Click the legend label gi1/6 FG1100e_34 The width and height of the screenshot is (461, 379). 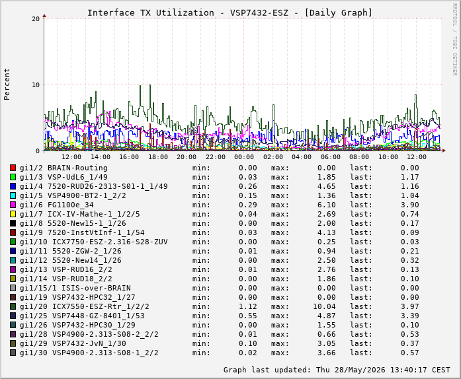click(56, 205)
